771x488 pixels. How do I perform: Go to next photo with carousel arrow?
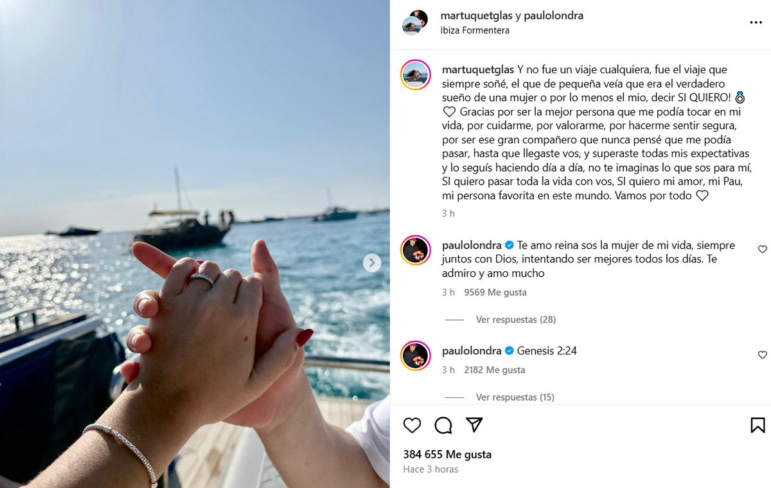point(372,262)
